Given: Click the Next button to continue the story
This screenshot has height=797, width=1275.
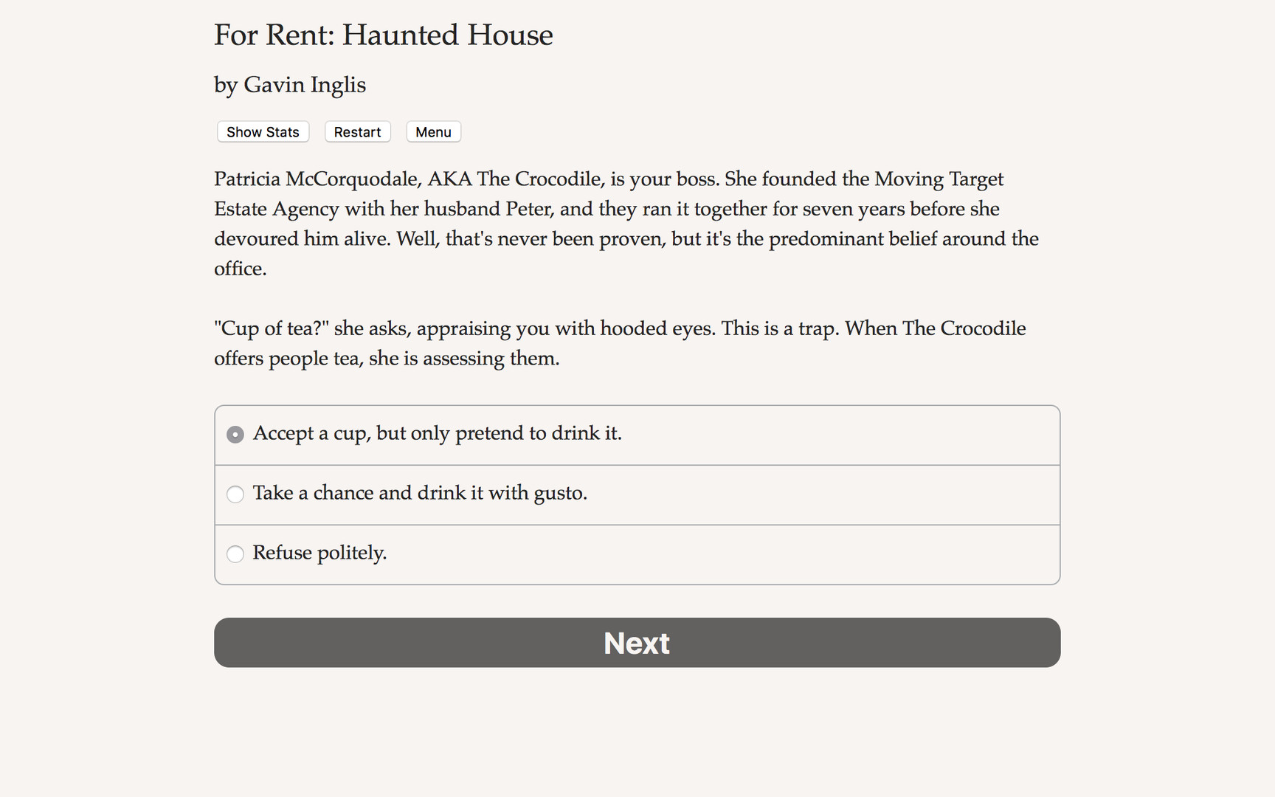Looking at the screenshot, I should 636,642.
